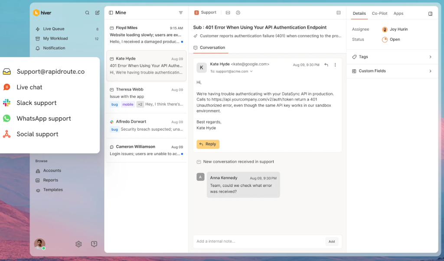Open Cameron Williamson conversation
The height and width of the screenshot is (261, 444).
pos(147,150)
